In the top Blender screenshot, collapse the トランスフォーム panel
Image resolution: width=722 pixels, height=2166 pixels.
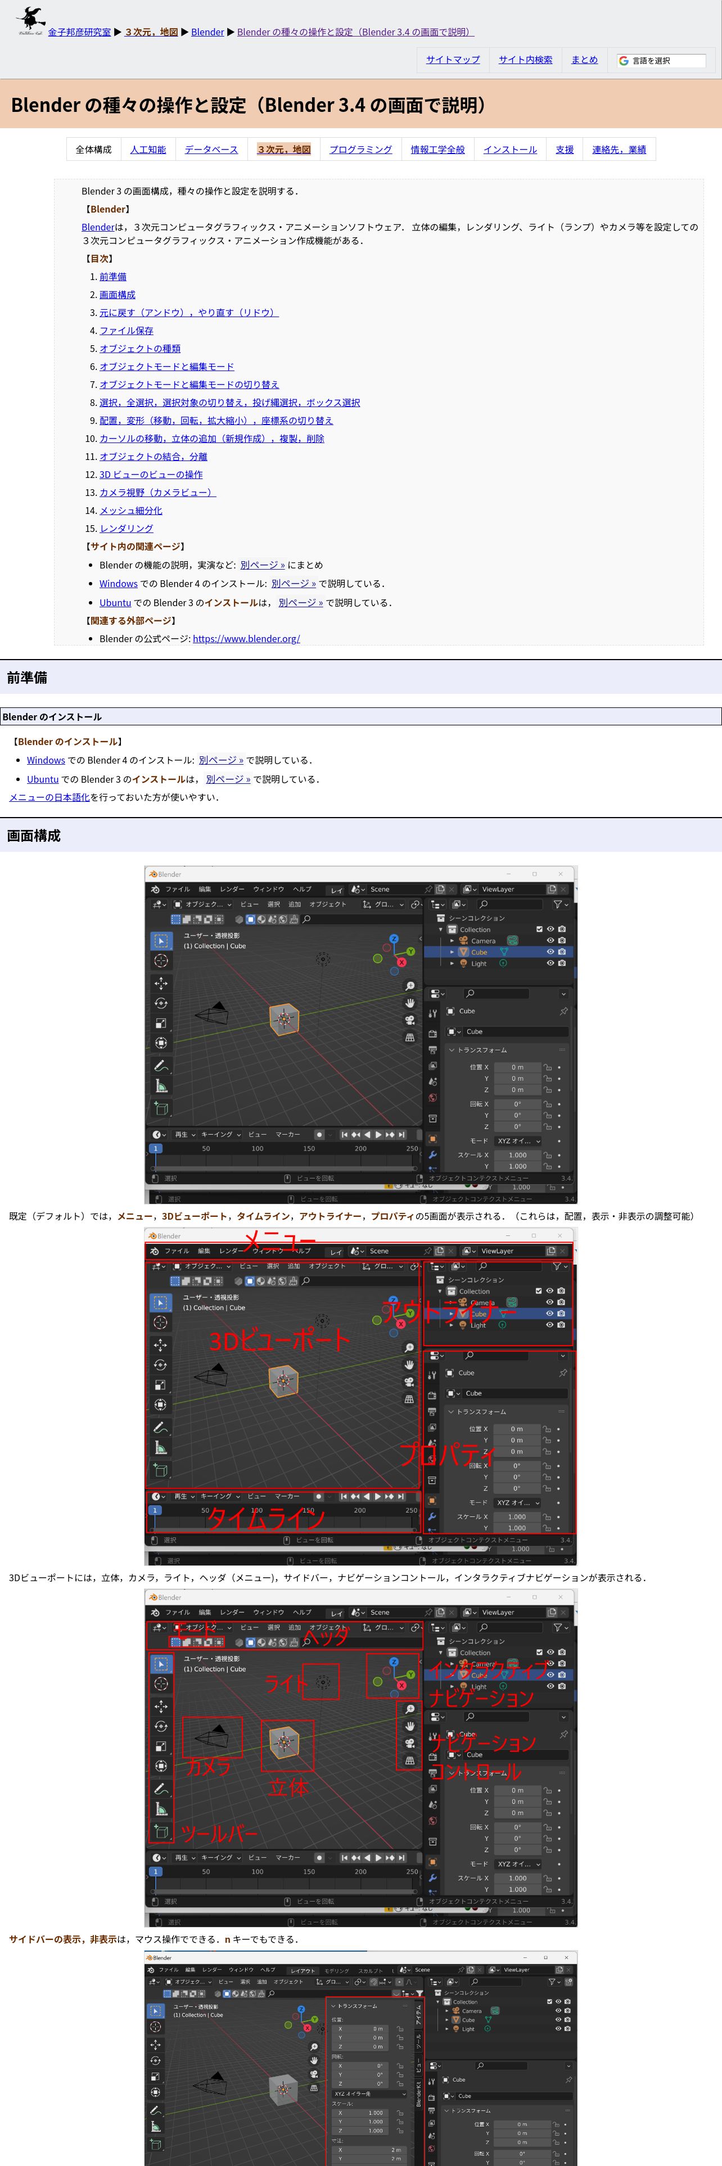pos(452,1050)
